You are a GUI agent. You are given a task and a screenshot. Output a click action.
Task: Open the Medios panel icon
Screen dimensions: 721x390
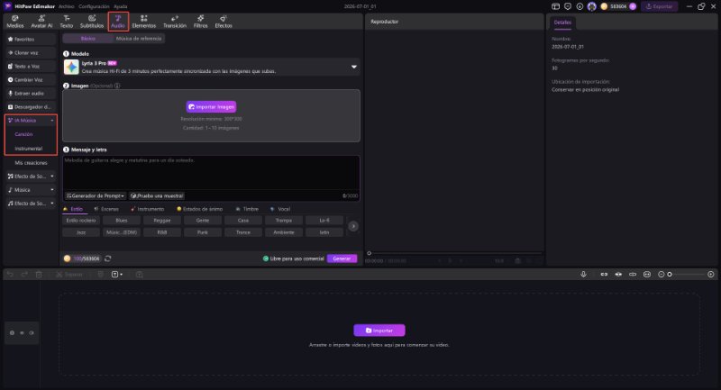coord(14,21)
